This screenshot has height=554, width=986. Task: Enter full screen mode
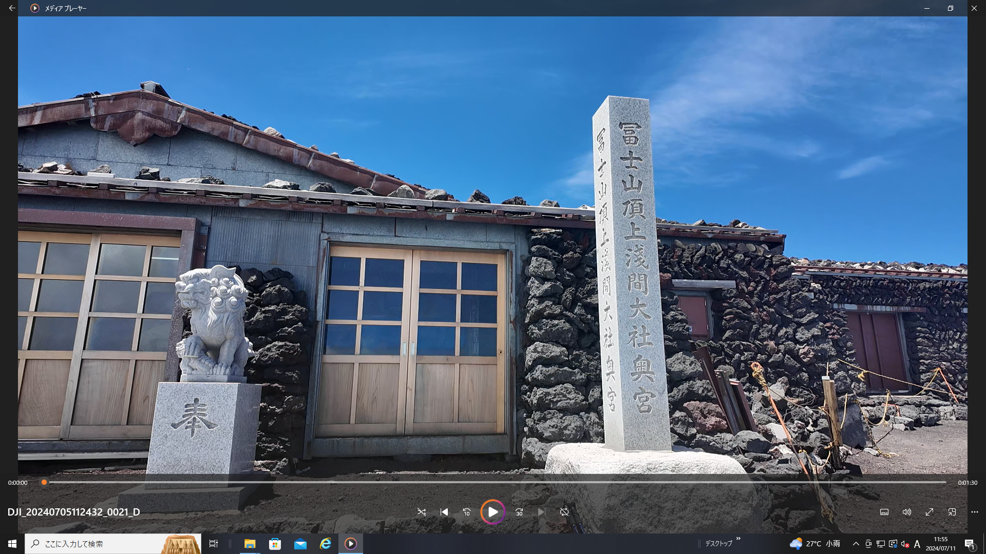tap(930, 512)
